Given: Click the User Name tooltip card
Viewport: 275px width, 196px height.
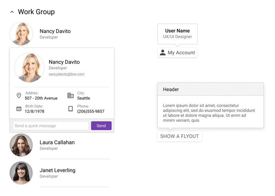Looking at the screenshot, I should coord(177,34).
